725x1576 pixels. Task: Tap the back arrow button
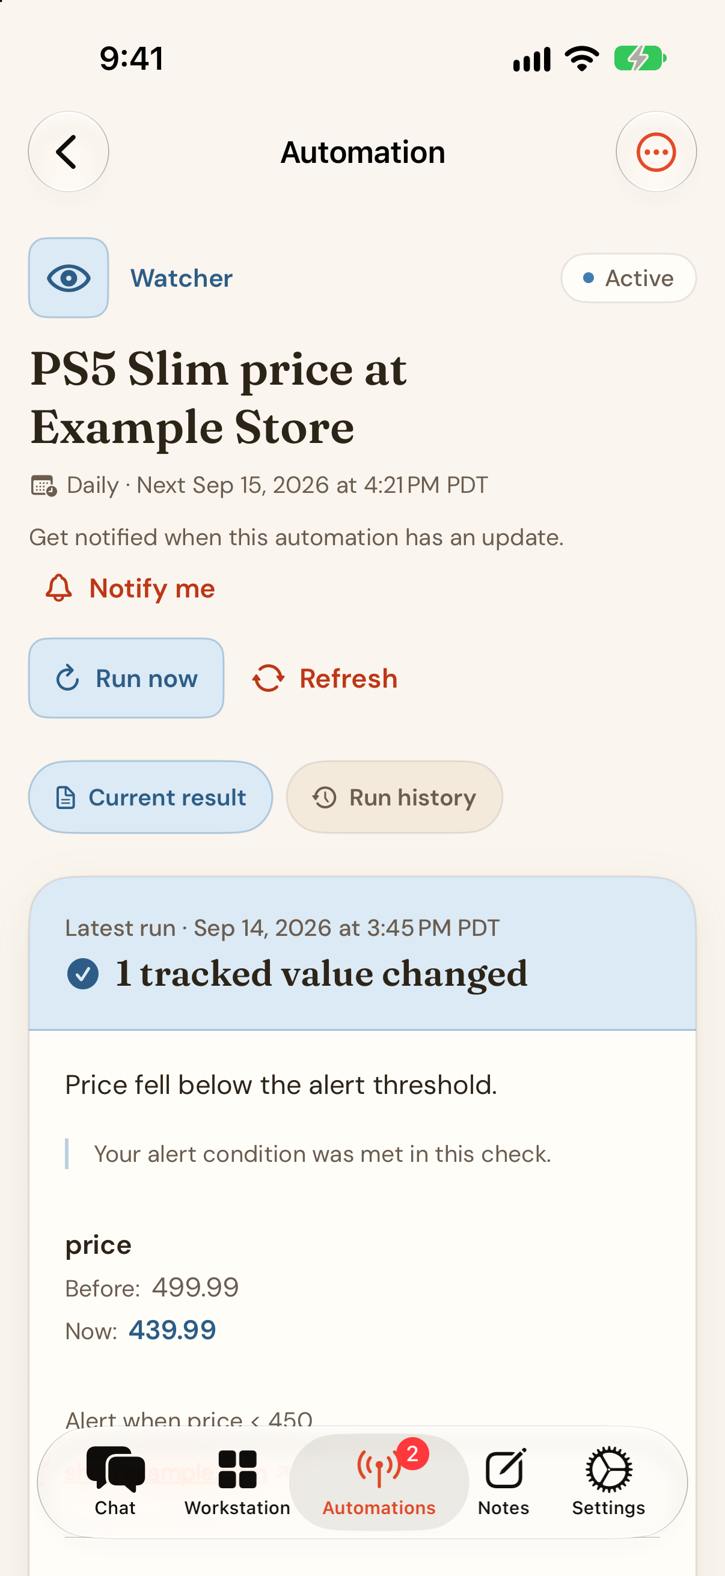[68, 151]
